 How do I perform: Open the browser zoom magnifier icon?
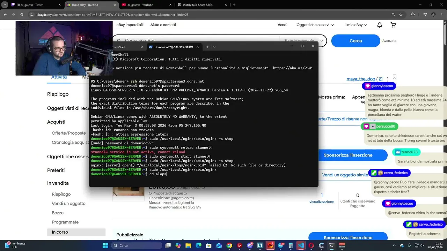pos(393,15)
